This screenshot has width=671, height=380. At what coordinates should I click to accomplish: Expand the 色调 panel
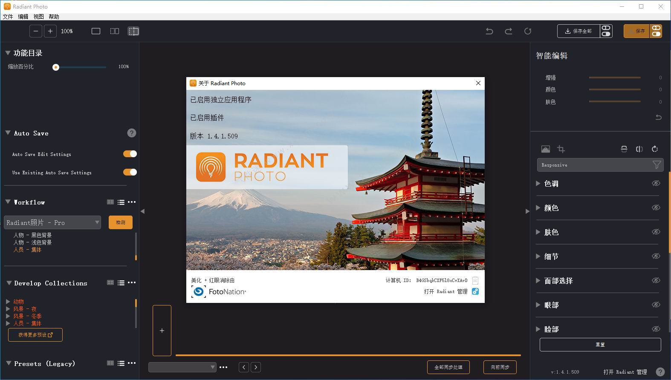[x=538, y=184]
